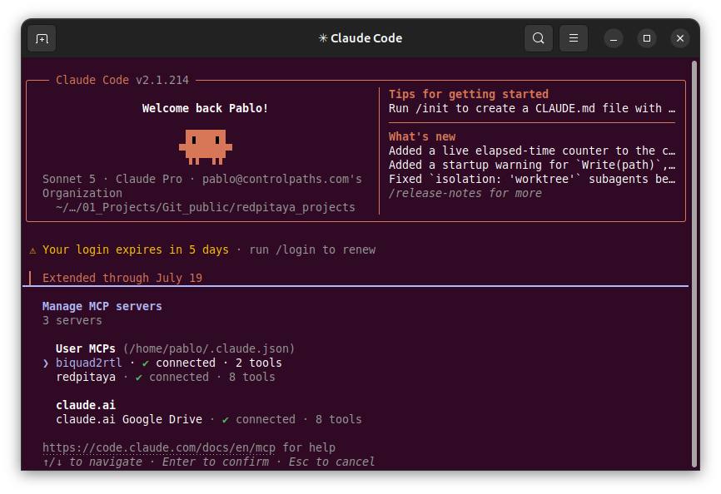Click "Extended through July 19" notice

click(122, 278)
